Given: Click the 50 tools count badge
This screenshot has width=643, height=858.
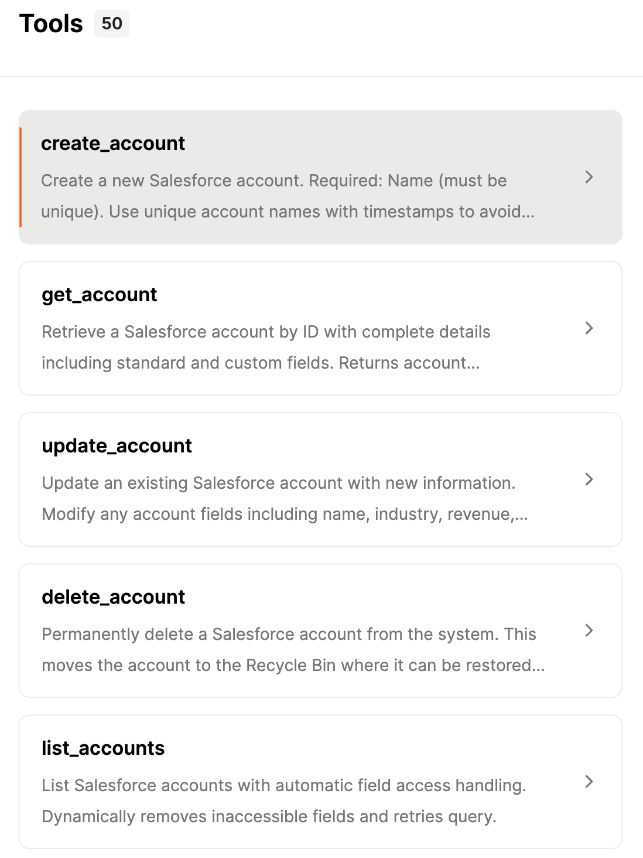Looking at the screenshot, I should [x=111, y=24].
